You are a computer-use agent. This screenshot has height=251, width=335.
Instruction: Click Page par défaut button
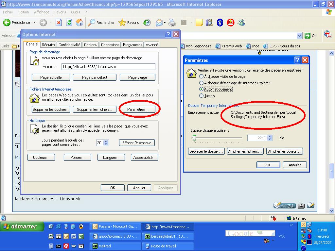tap(95, 77)
